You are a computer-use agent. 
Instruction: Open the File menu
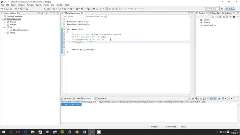[x=2, y=5]
